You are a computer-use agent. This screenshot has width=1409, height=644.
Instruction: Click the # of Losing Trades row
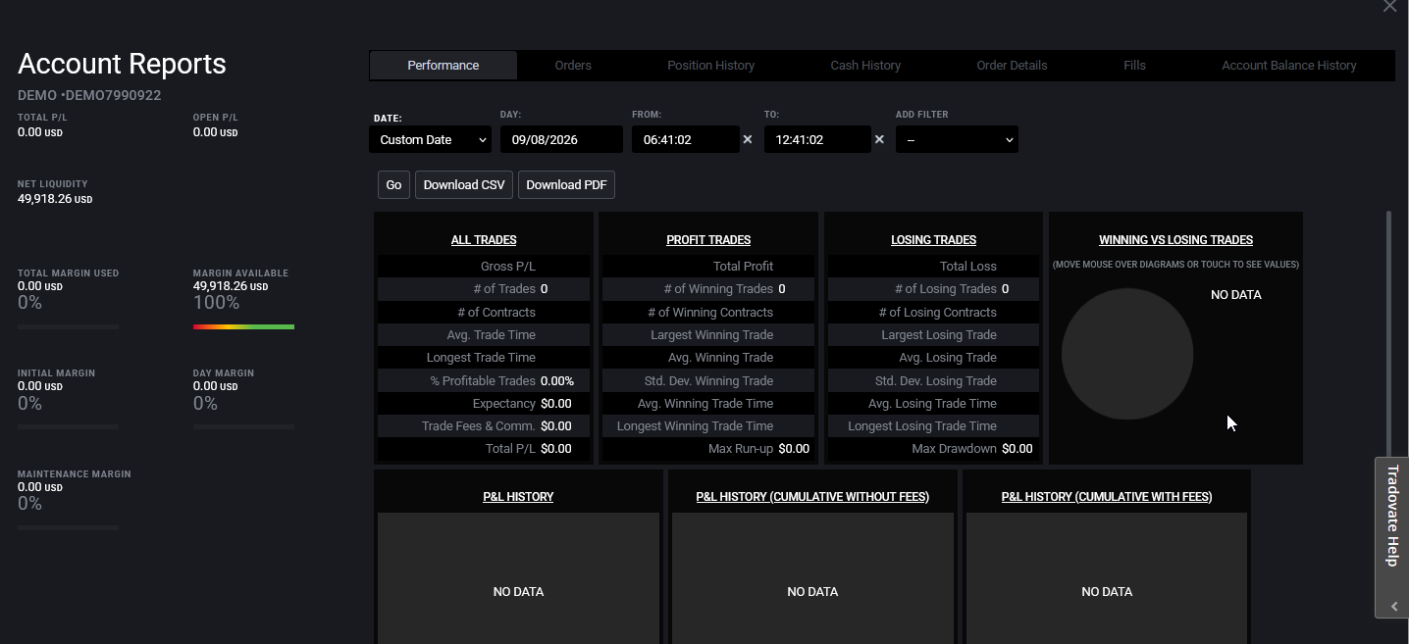(933, 289)
